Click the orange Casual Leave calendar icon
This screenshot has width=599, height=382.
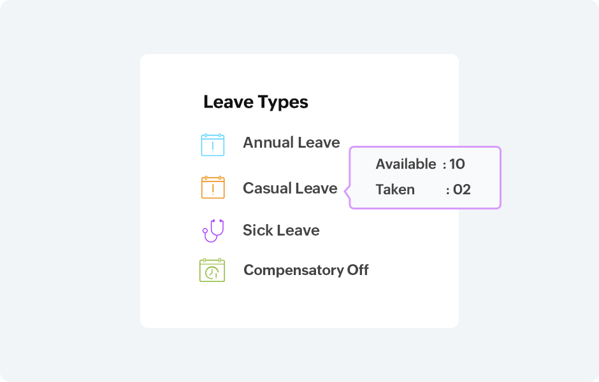click(x=212, y=187)
